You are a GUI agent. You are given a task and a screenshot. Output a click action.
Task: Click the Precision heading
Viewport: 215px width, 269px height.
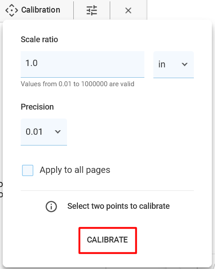(x=37, y=107)
